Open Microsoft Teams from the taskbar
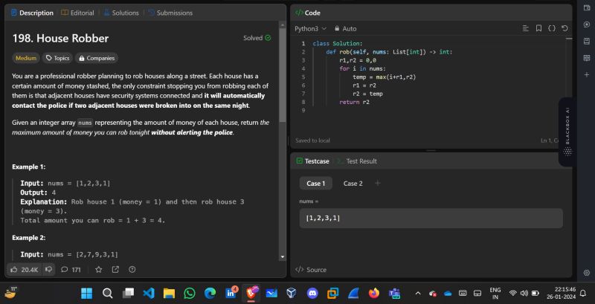The height and width of the screenshot is (304, 595). (394, 293)
